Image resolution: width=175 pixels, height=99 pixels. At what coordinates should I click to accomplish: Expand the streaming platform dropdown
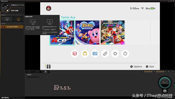click(33, 77)
